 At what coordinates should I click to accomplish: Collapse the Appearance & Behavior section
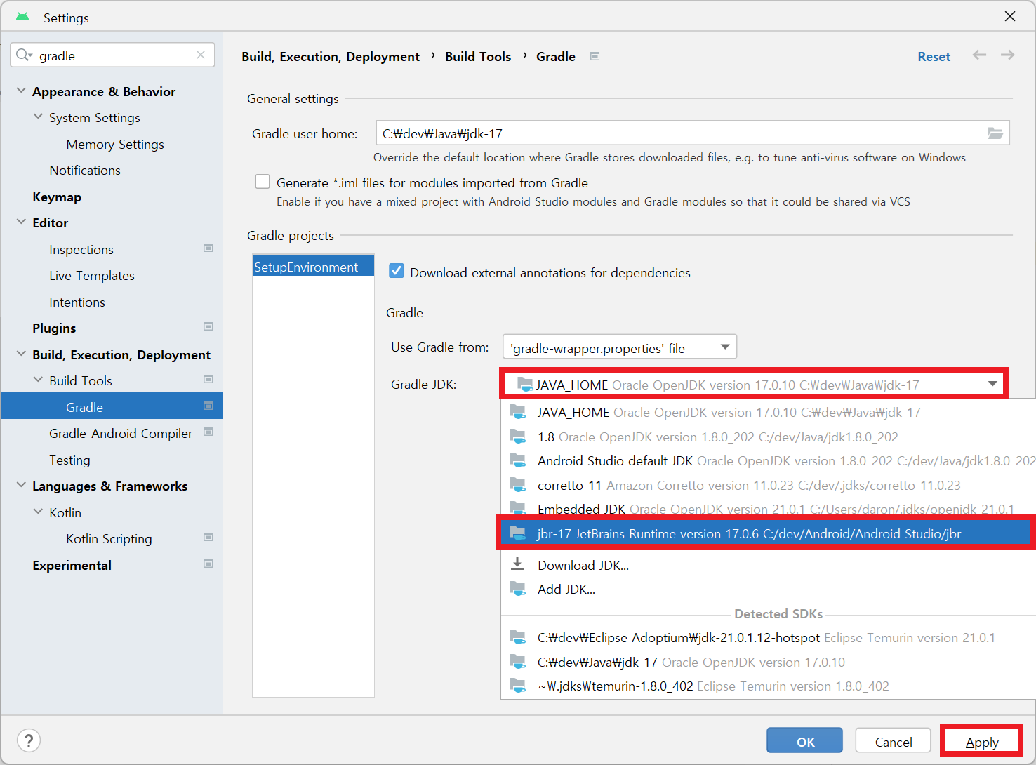coord(21,91)
